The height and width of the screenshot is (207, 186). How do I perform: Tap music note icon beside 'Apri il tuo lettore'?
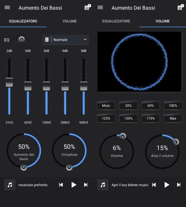[x=103, y=185]
